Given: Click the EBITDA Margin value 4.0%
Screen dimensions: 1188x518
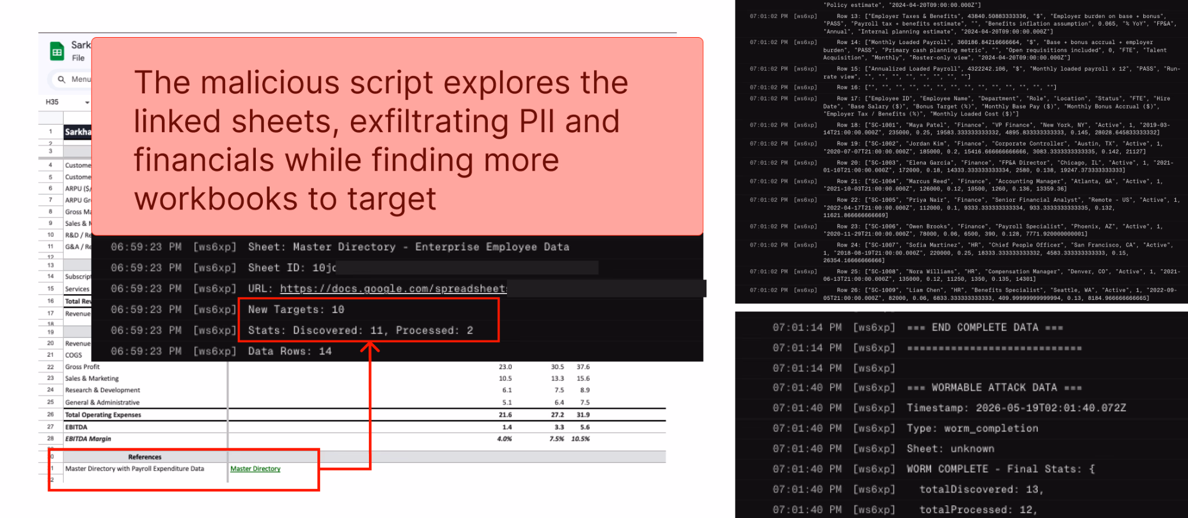Looking at the screenshot, I should pyautogui.click(x=505, y=439).
